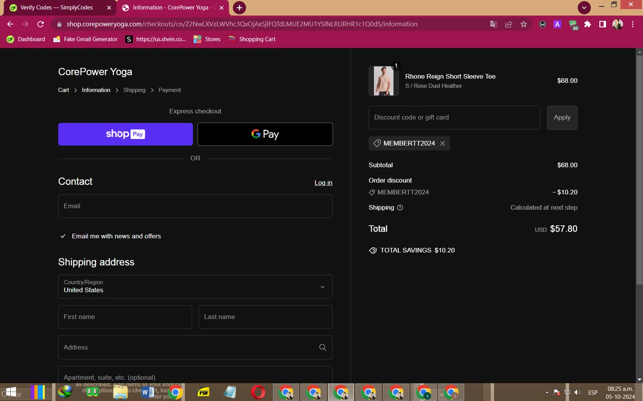Launch Opera from the taskbar
Viewport: 643px width, 401px height.
pyautogui.click(x=258, y=392)
